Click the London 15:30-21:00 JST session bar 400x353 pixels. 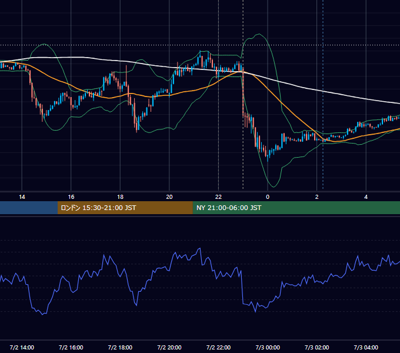[x=125, y=208]
